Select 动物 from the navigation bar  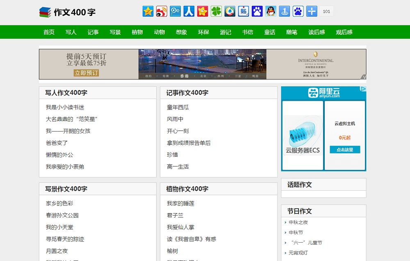tap(159, 32)
